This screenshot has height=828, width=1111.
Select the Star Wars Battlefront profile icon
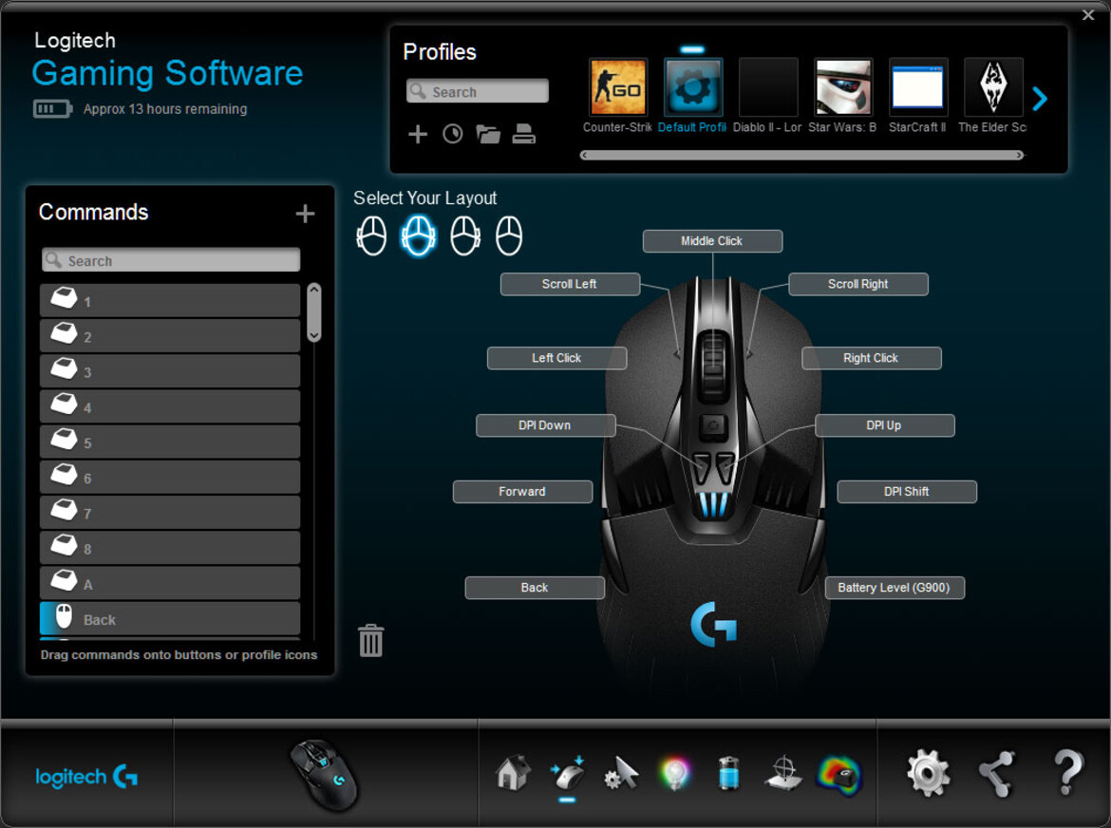tap(843, 87)
